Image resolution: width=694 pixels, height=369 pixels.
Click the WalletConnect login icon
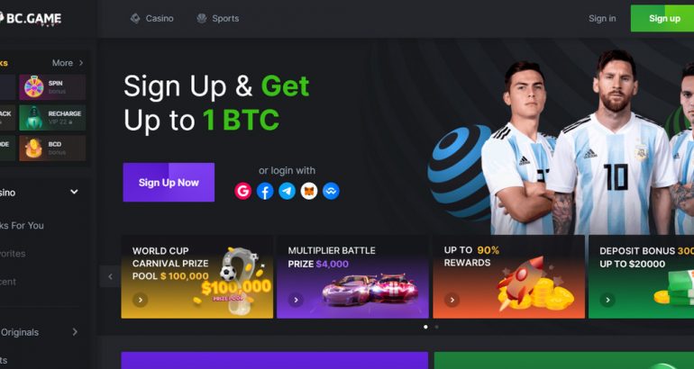(331, 191)
